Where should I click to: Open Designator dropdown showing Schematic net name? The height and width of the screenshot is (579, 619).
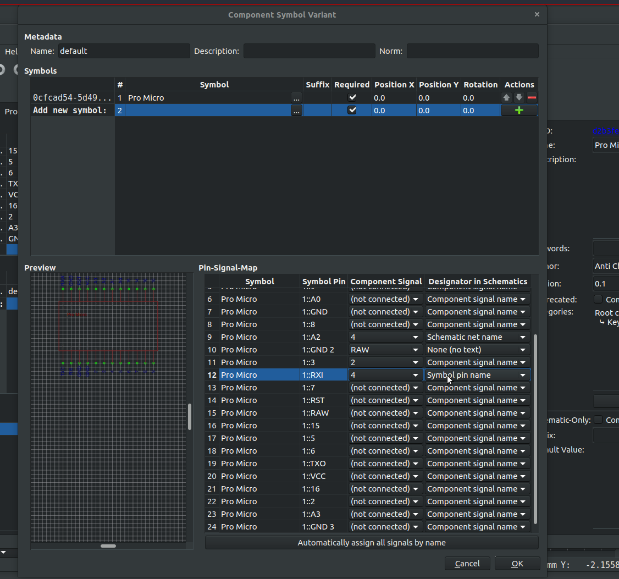pyautogui.click(x=477, y=337)
